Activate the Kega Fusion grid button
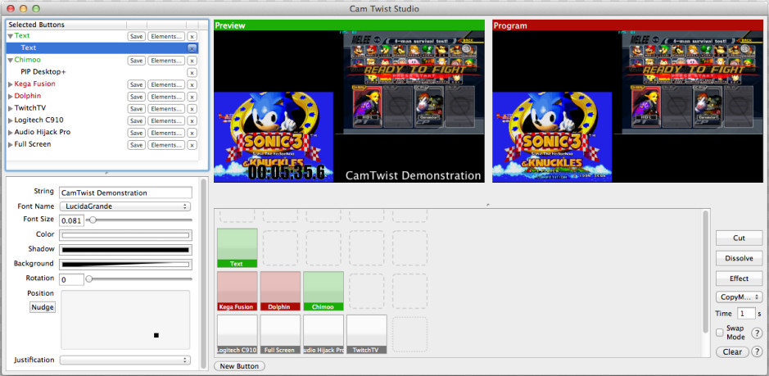The height and width of the screenshot is (376, 769). pyautogui.click(x=237, y=291)
